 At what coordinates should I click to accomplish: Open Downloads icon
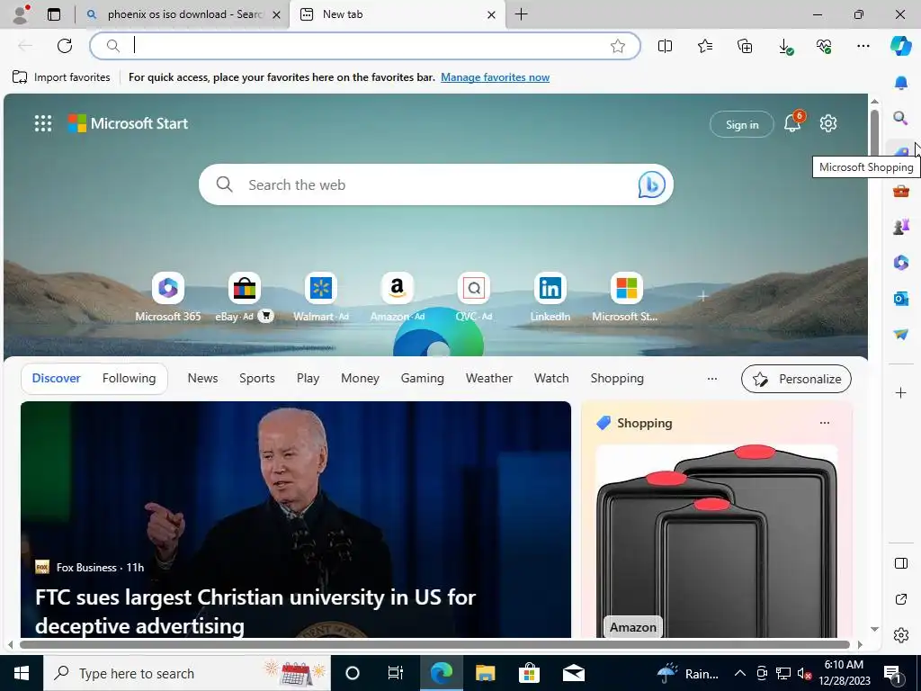tap(784, 46)
